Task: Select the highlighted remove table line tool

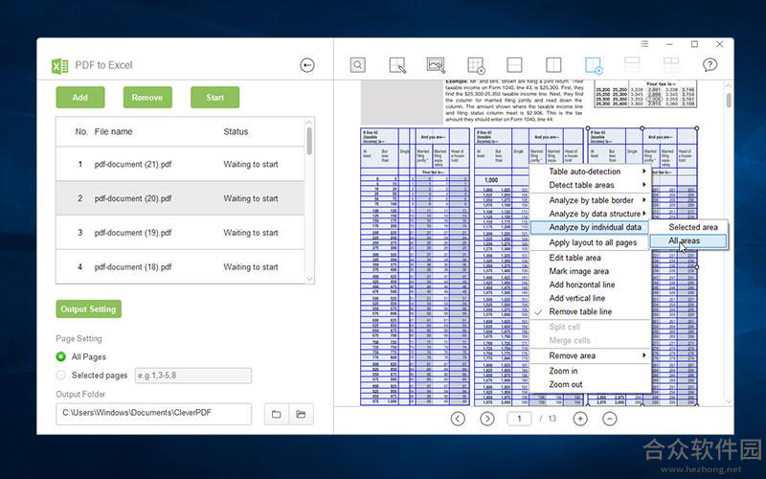Action: (x=594, y=65)
